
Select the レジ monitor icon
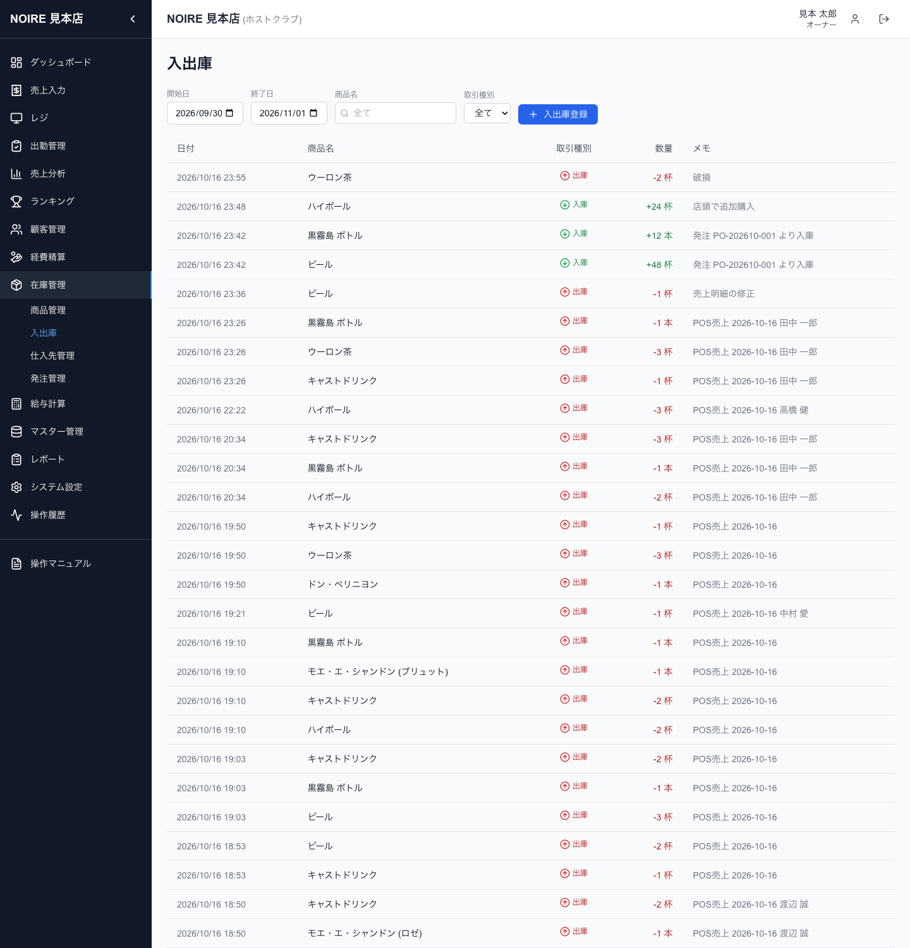pyautogui.click(x=16, y=118)
